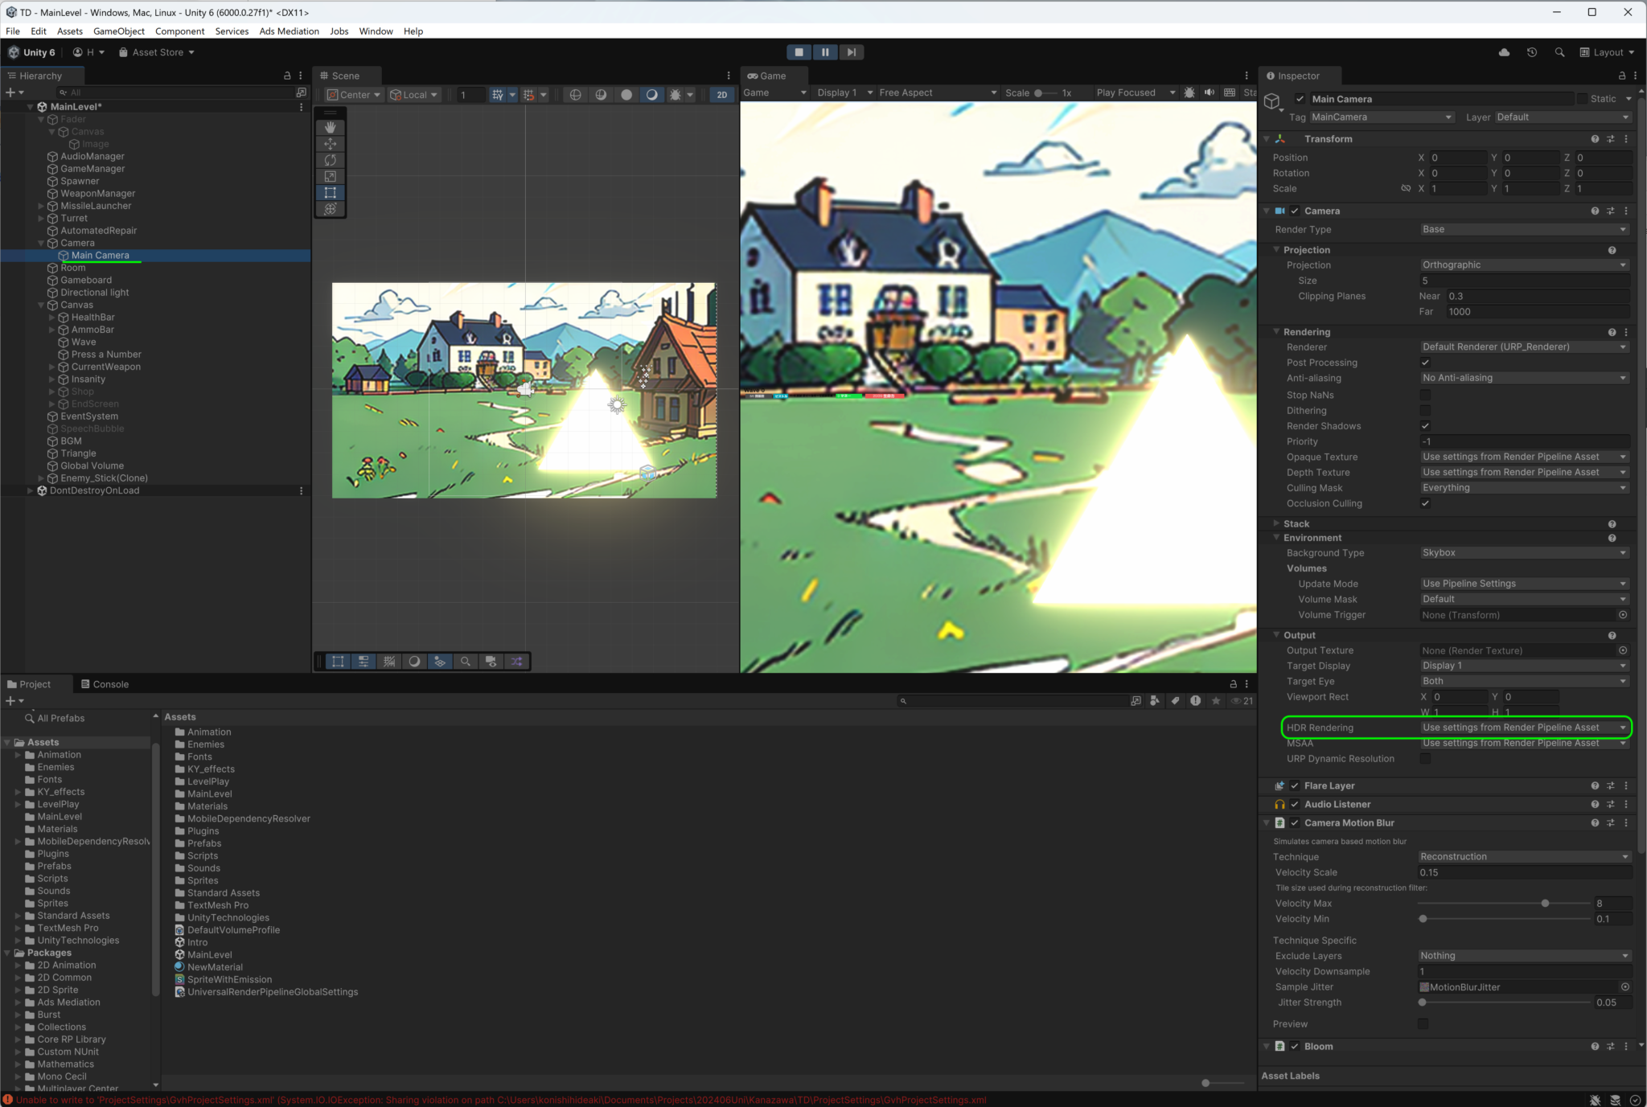This screenshot has height=1107, width=1647.
Task: Open the Projection dropdown showing Orthographic
Action: click(1522, 264)
